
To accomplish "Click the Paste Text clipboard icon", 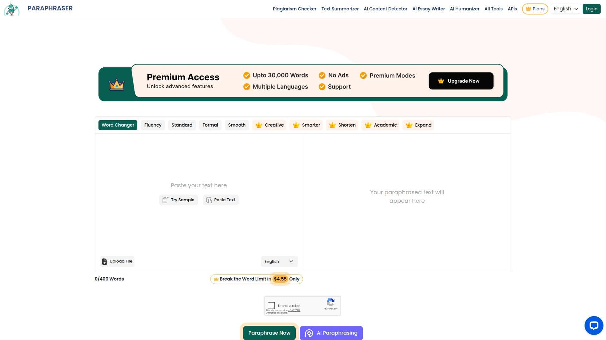I will click(209, 200).
